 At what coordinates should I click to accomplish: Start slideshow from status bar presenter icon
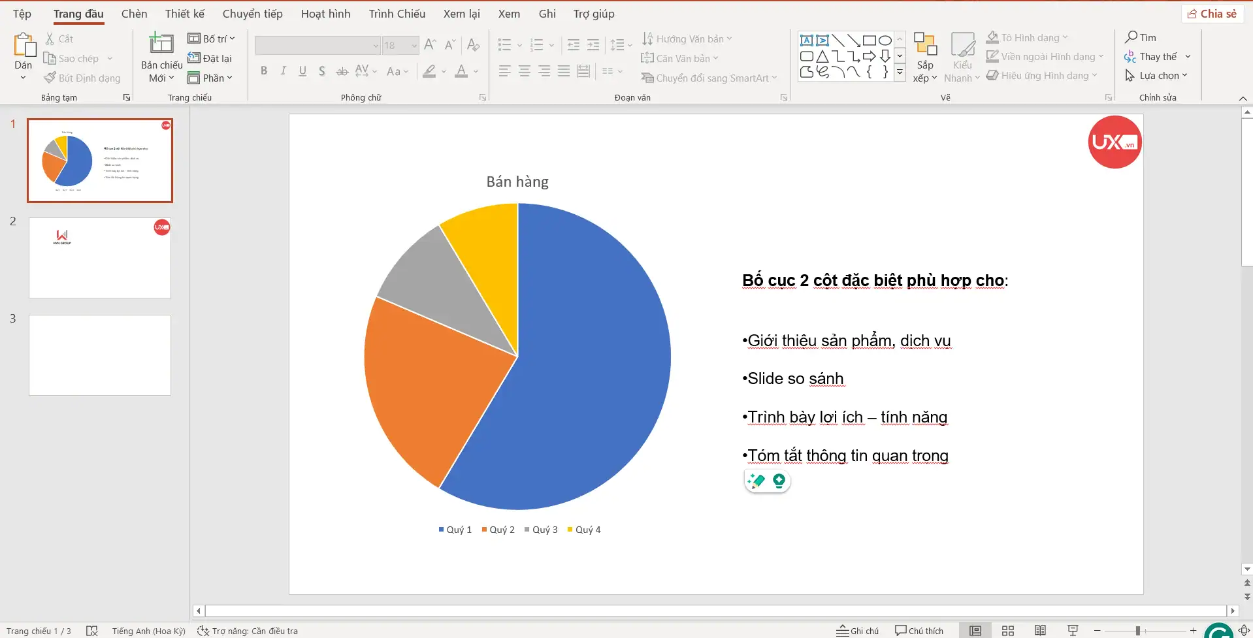coord(1073,630)
